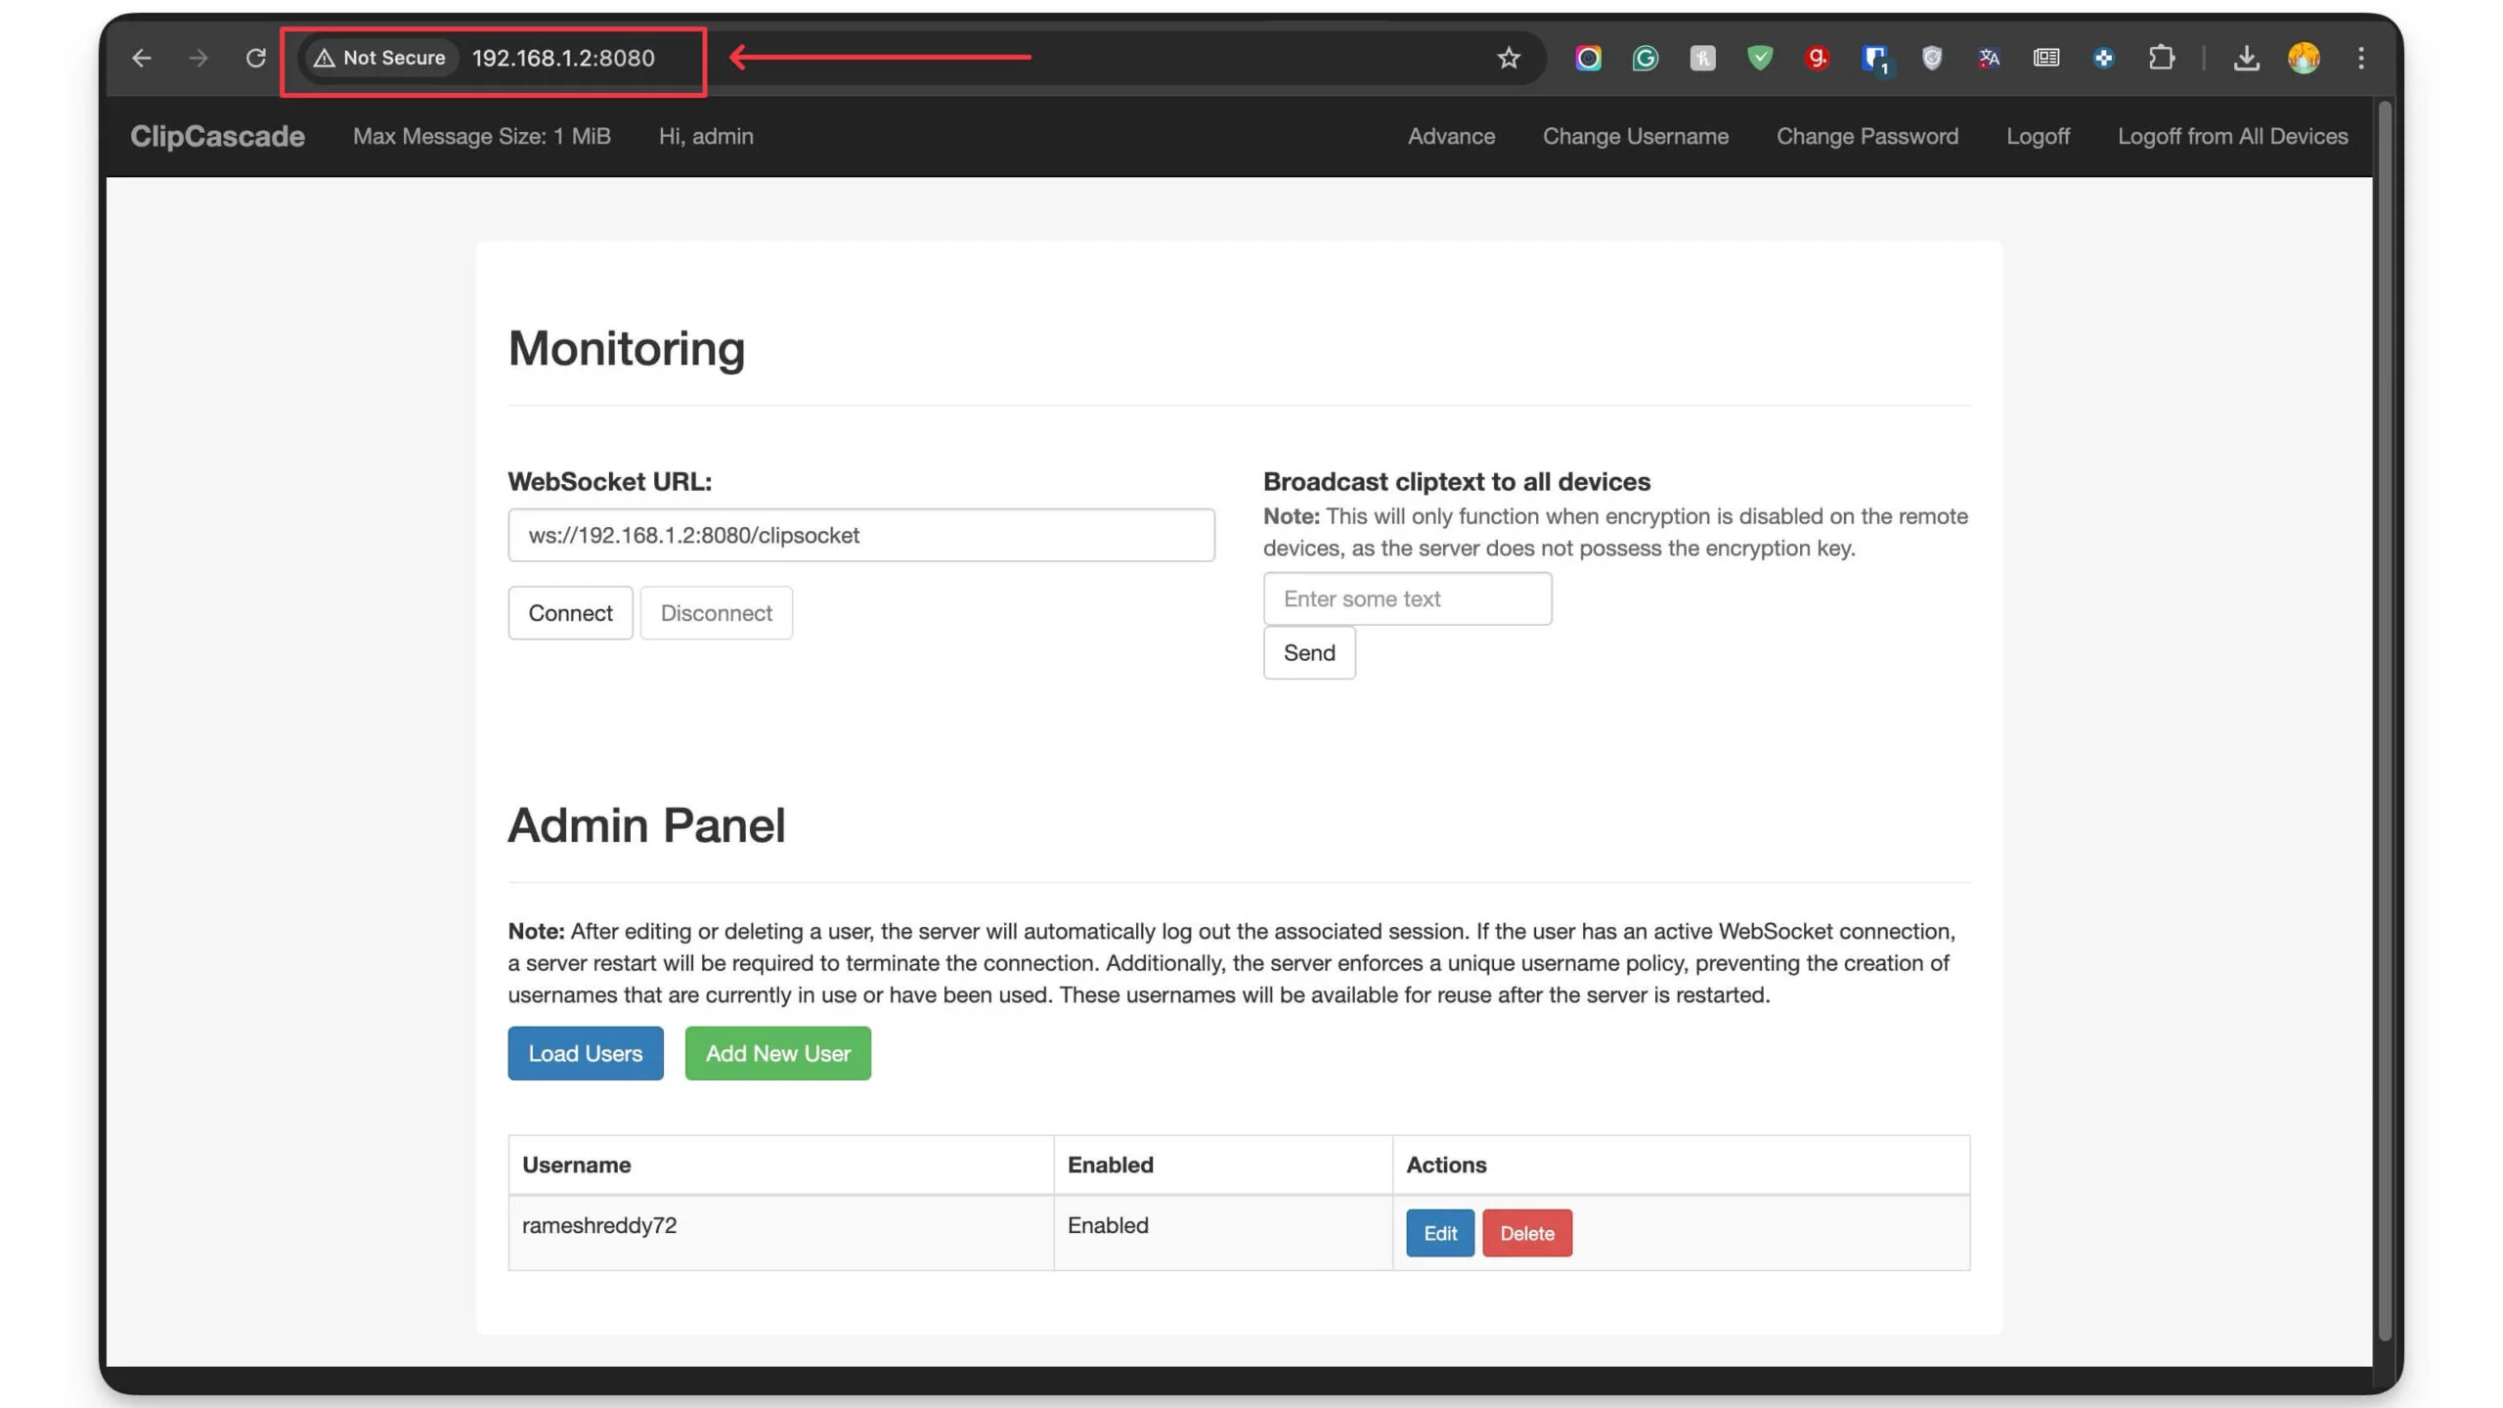Open the green shield AdGuard extension

click(x=1759, y=58)
